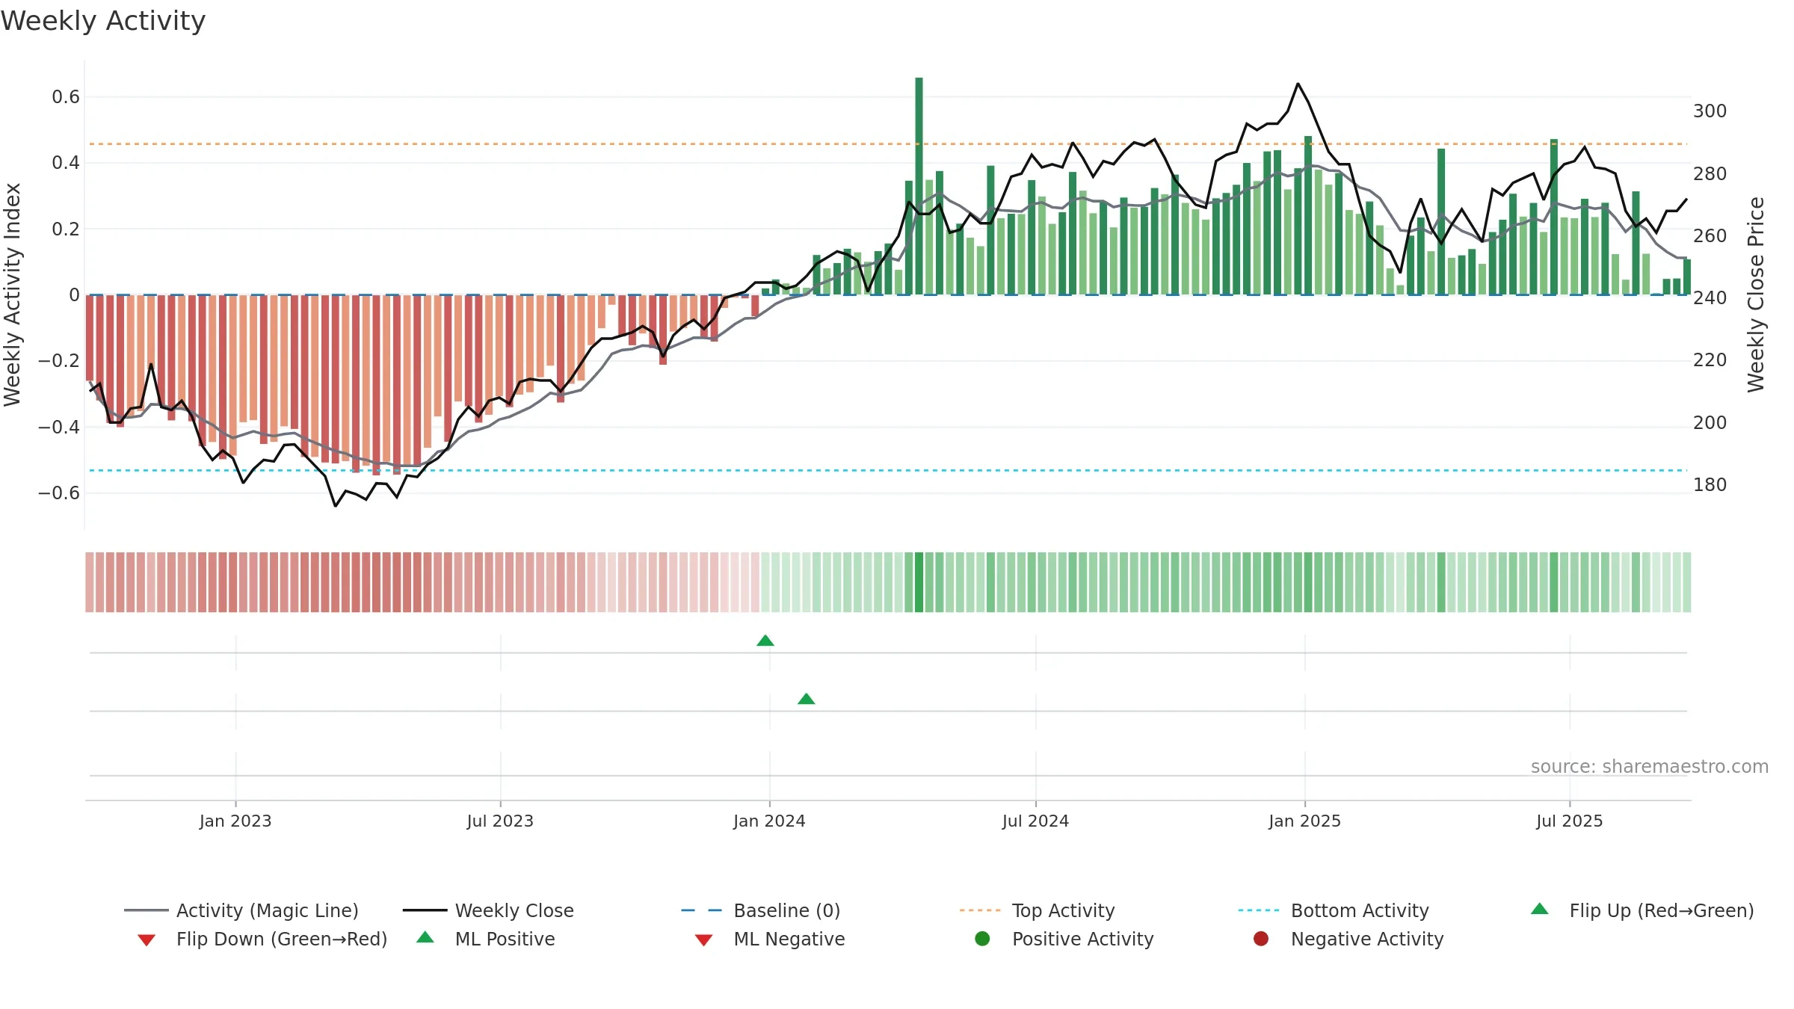The width and height of the screenshot is (1794, 1009).
Task: Click the Jul 2023 x-axis label
Action: click(500, 821)
